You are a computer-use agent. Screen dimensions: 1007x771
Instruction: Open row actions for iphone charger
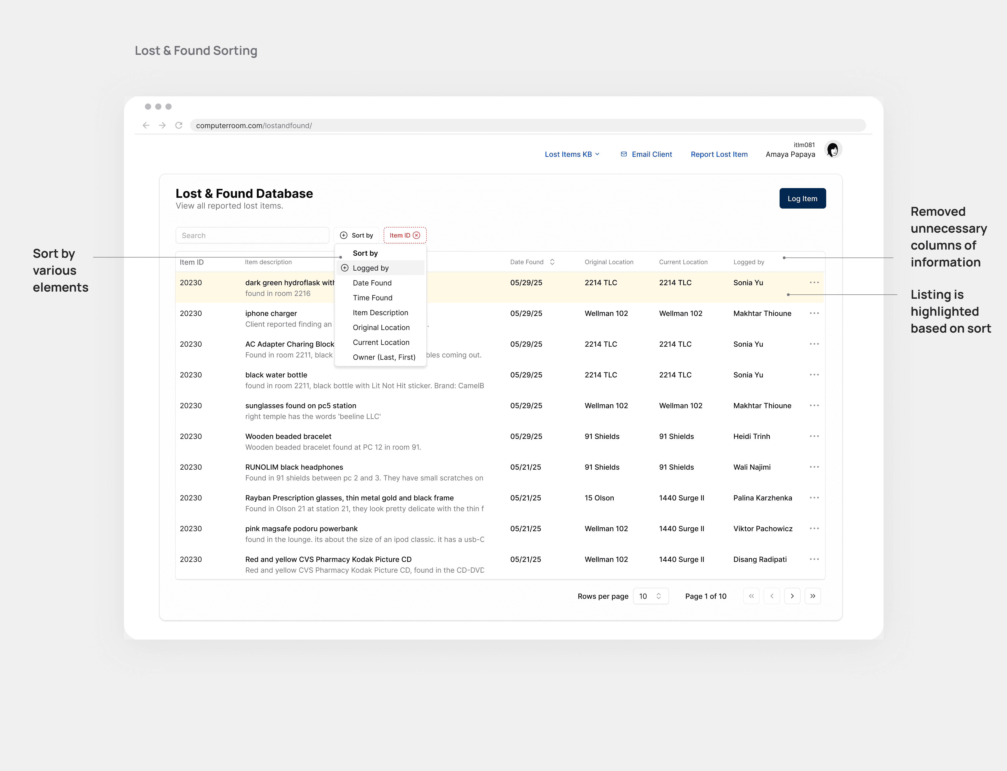(x=814, y=313)
